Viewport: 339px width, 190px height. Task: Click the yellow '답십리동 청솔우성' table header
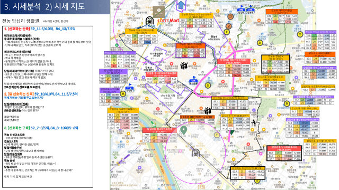[270, 78]
